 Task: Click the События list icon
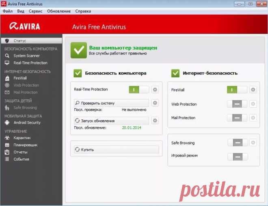click(x=7, y=159)
